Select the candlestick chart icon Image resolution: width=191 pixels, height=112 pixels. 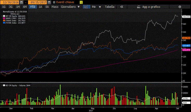[94, 7]
